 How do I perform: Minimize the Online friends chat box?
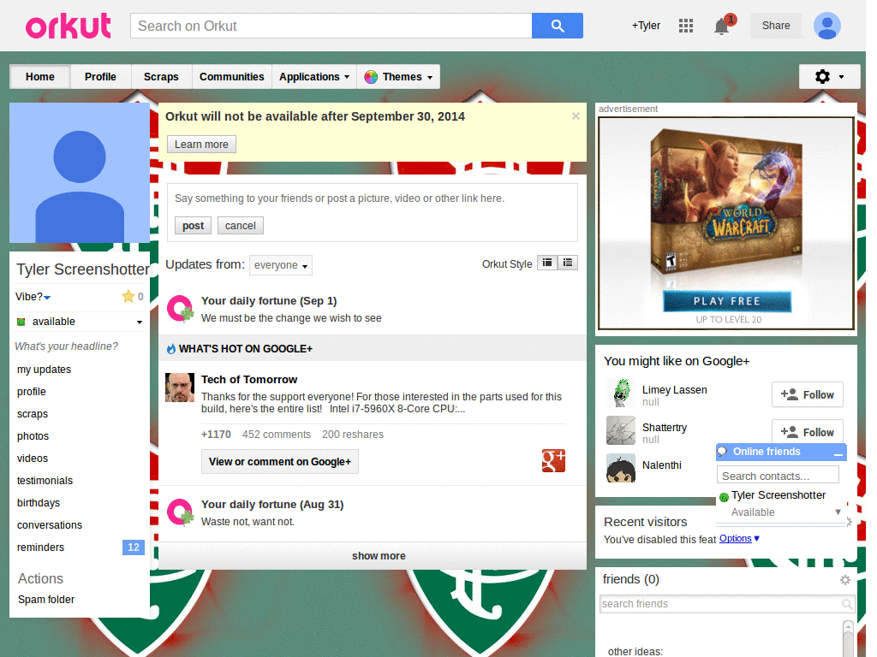click(838, 453)
